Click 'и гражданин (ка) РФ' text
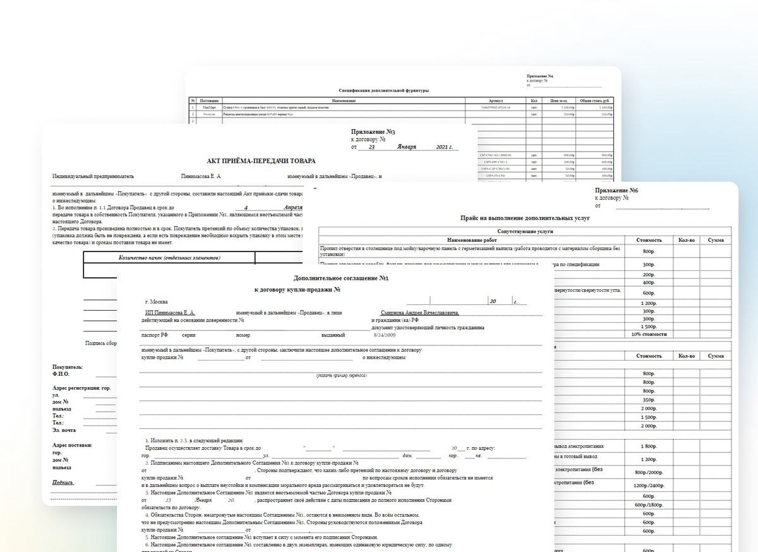The width and height of the screenshot is (758, 552). click(395, 320)
